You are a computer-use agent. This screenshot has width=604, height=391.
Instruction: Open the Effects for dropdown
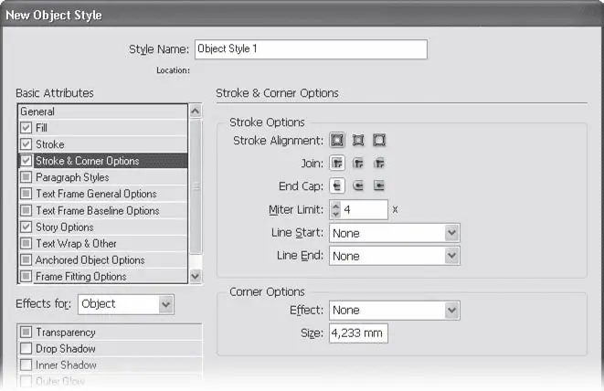click(125, 303)
